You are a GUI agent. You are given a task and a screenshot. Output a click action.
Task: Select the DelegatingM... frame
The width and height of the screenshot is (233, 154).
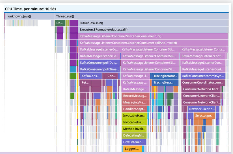tap(134, 135)
